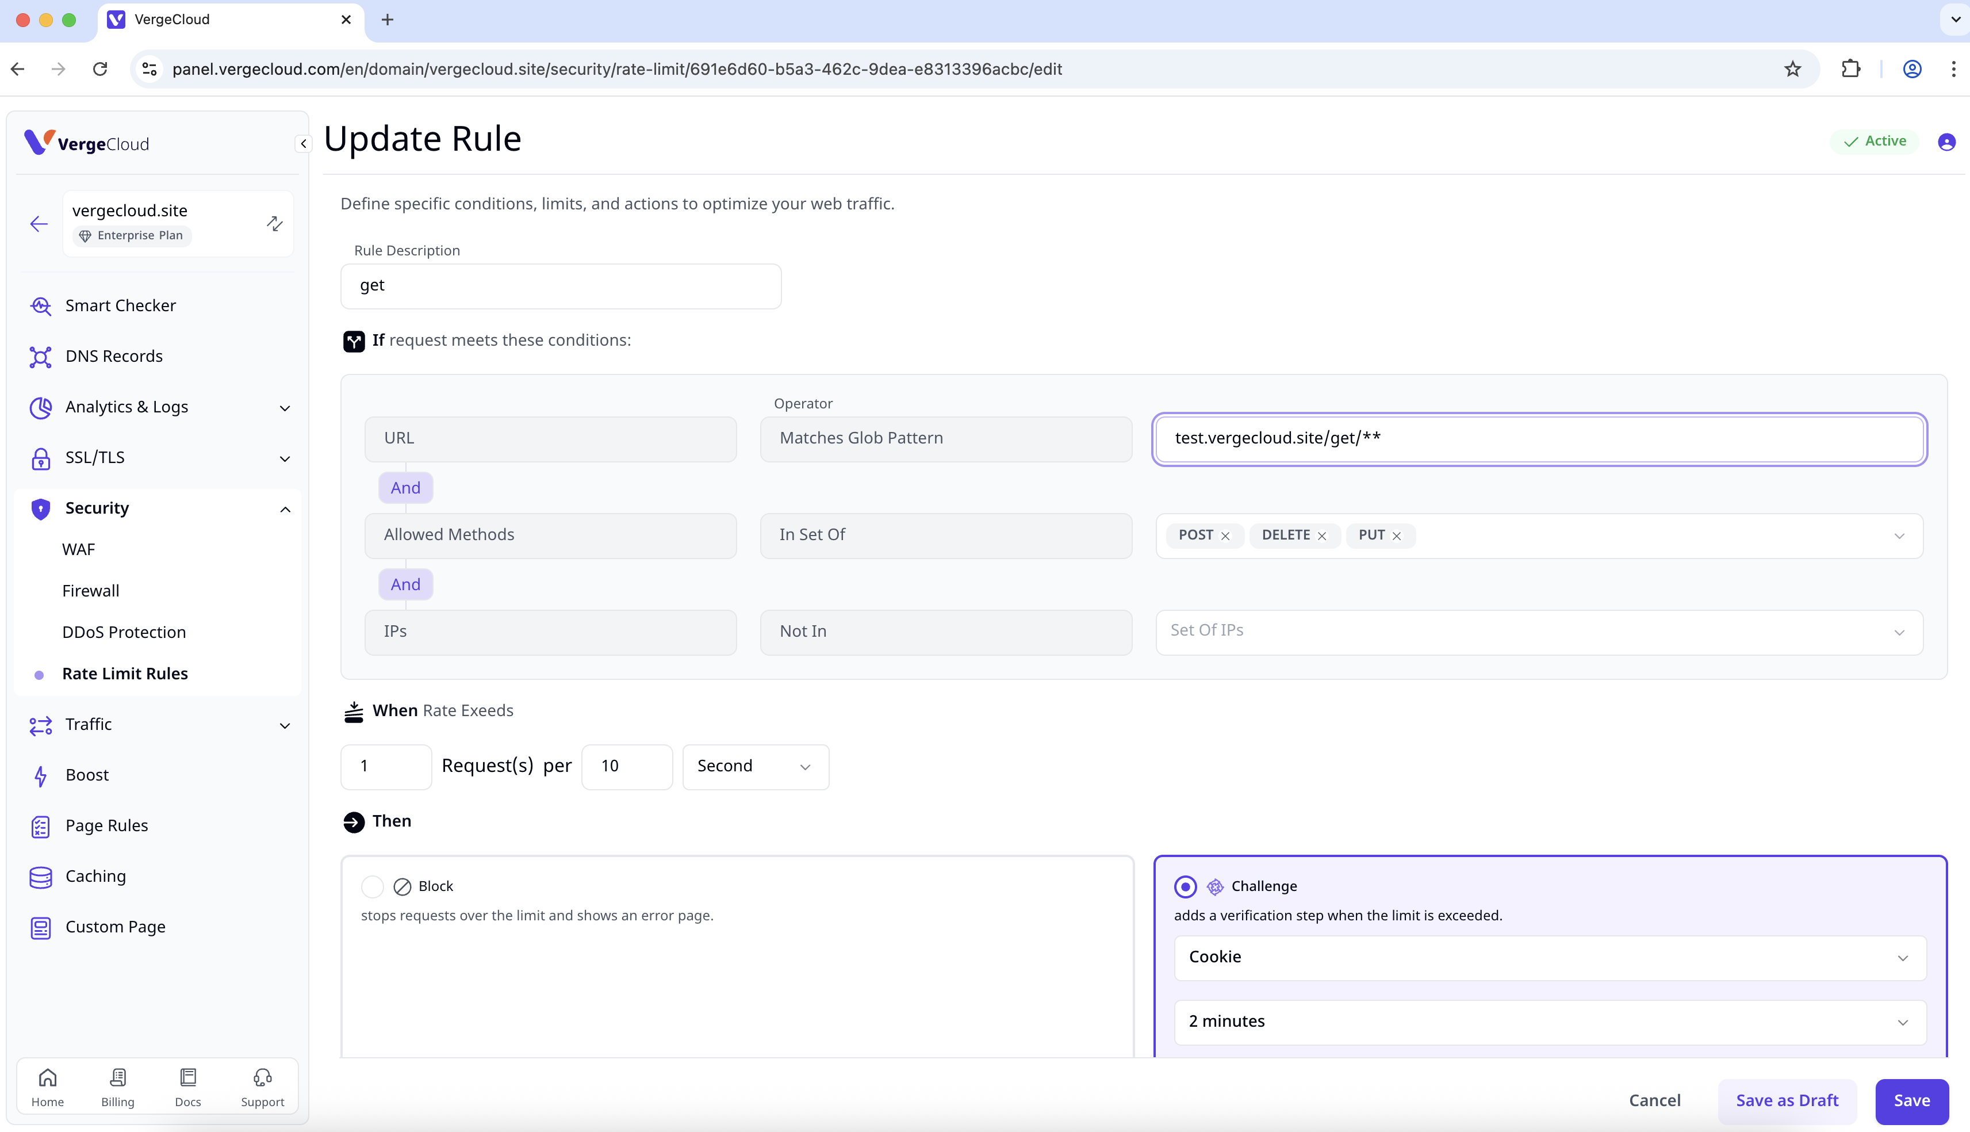Click back arrow beside vergecloud.site
The image size is (1970, 1132).
click(x=39, y=224)
